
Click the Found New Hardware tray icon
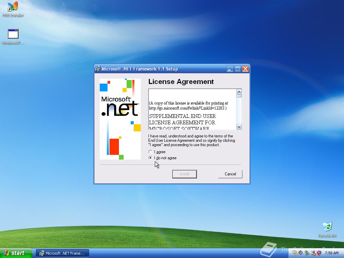[306, 252]
